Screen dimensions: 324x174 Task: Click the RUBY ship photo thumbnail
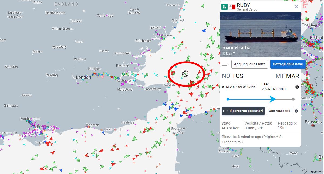260,35
